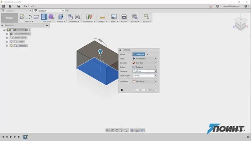Click the Inspect measure icon
The width and height of the screenshot is (251, 141).
(x=103, y=17)
